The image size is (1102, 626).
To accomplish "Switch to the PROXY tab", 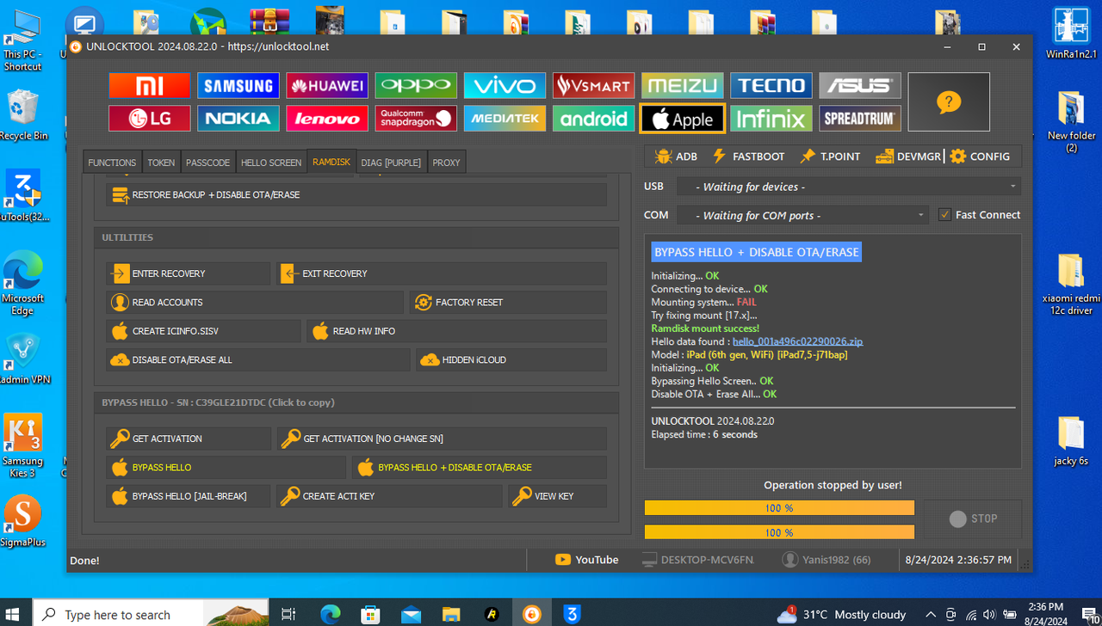I will point(446,163).
